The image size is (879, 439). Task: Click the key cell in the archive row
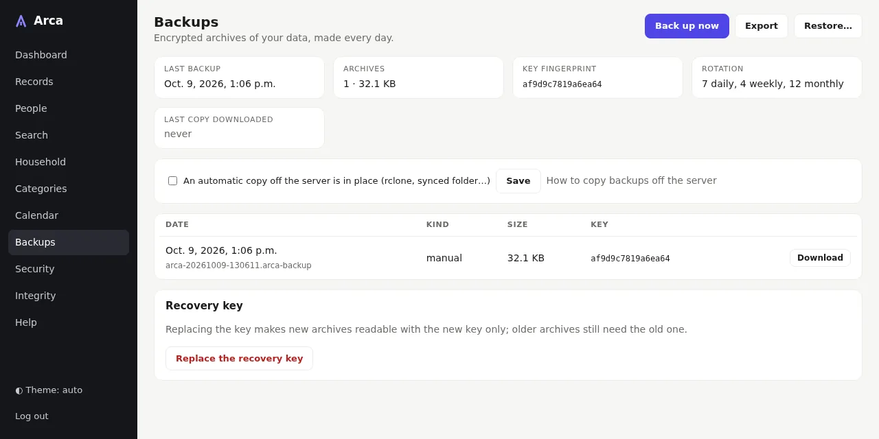coord(630,259)
